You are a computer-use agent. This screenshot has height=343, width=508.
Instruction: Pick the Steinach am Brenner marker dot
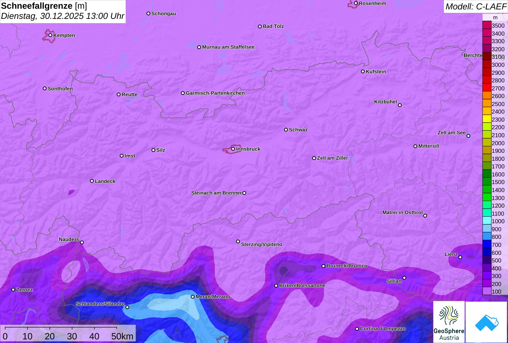pyautogui.click(x=244, y=193)
